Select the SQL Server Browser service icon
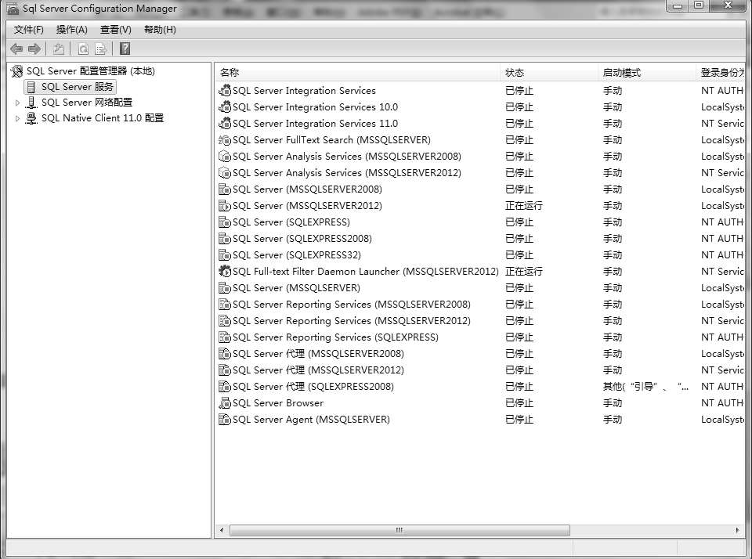The image size is (752, 559). tap(225, 403)
